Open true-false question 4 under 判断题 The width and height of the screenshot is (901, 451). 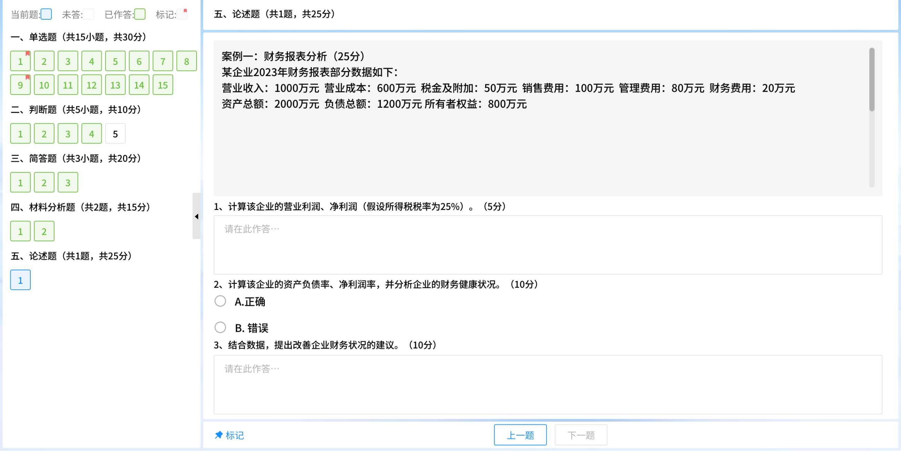tap(92, 134)
